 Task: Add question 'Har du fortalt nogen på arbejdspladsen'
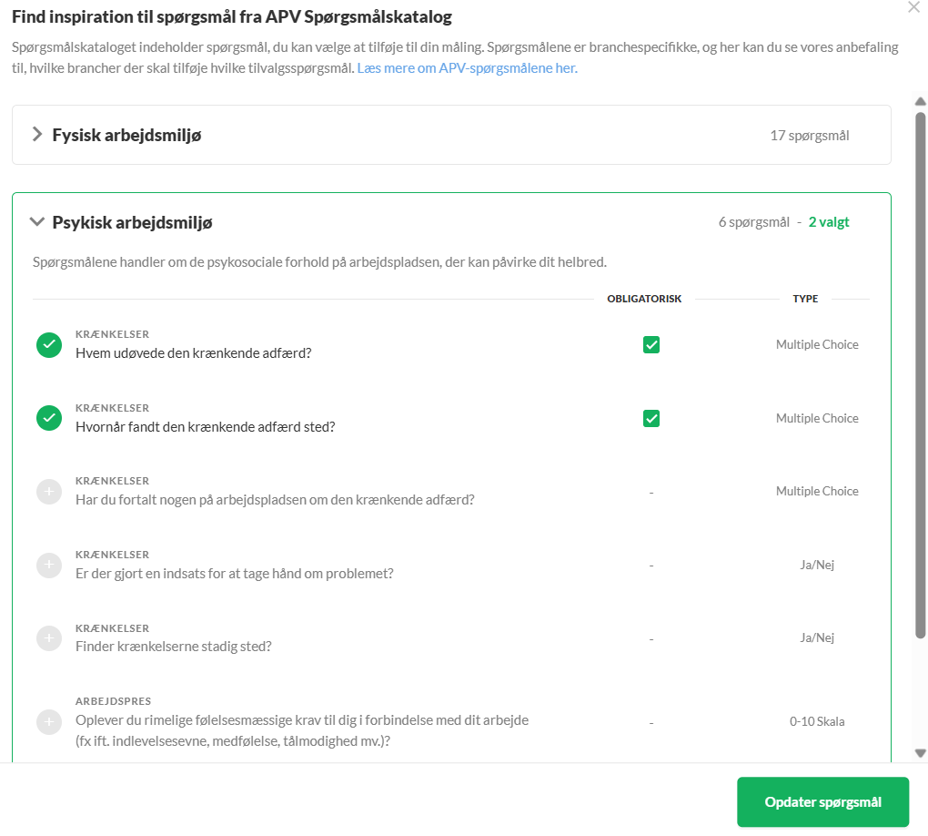[x=49, y=492]
